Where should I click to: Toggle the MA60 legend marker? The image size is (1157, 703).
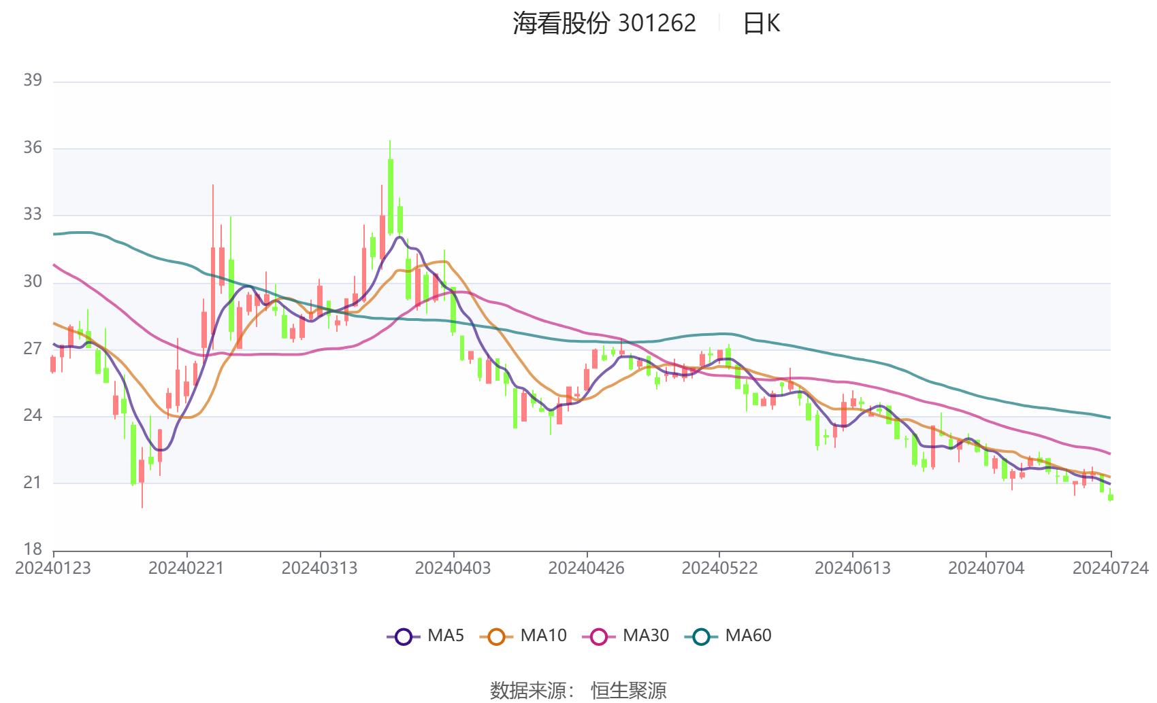[x=701, y=637]
